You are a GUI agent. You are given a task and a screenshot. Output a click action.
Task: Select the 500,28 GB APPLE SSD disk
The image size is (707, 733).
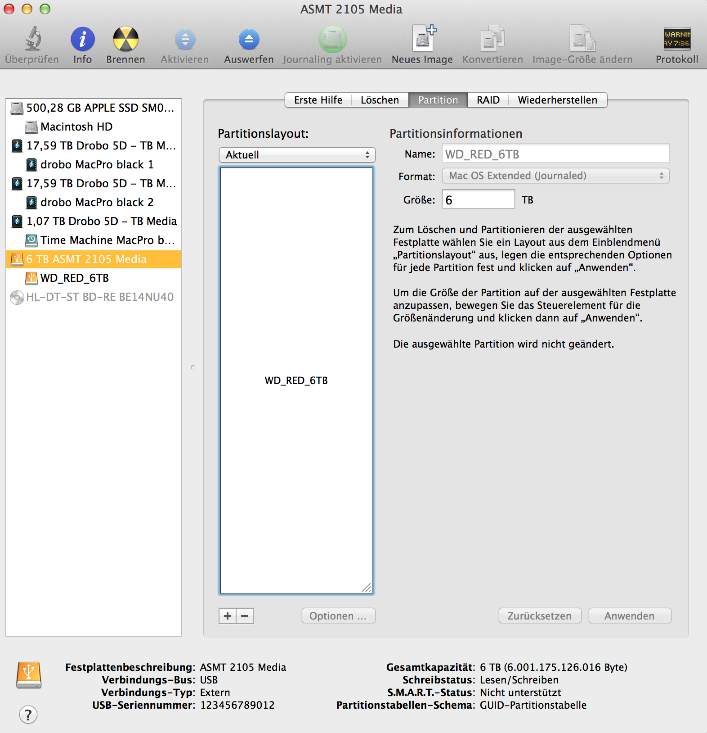tap(94, 108)
